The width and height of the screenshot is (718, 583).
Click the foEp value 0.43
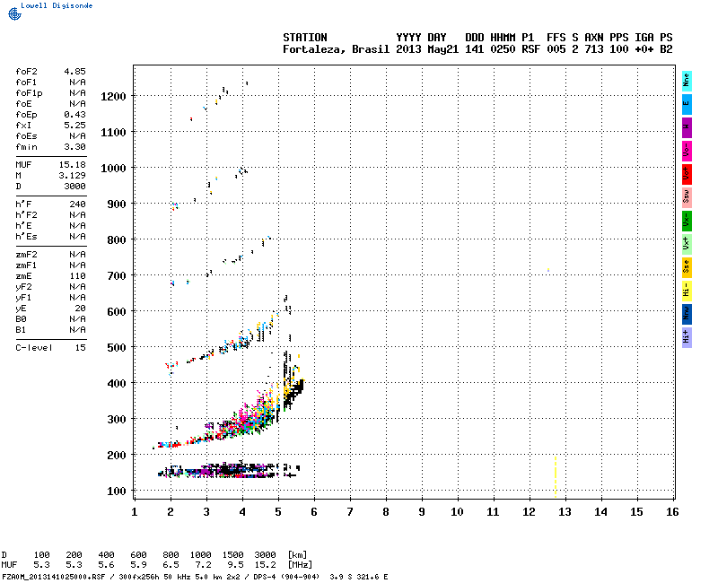point(74,115)
